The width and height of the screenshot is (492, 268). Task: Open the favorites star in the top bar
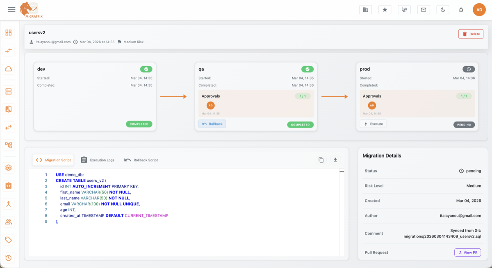(385, 9)
